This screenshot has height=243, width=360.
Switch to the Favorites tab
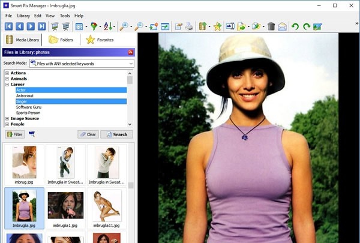pyautogui.click(x=100, y=40)
